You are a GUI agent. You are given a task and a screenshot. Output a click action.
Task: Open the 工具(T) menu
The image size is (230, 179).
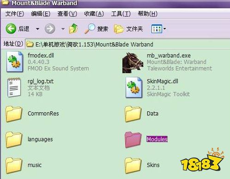(x=121, y=14)
